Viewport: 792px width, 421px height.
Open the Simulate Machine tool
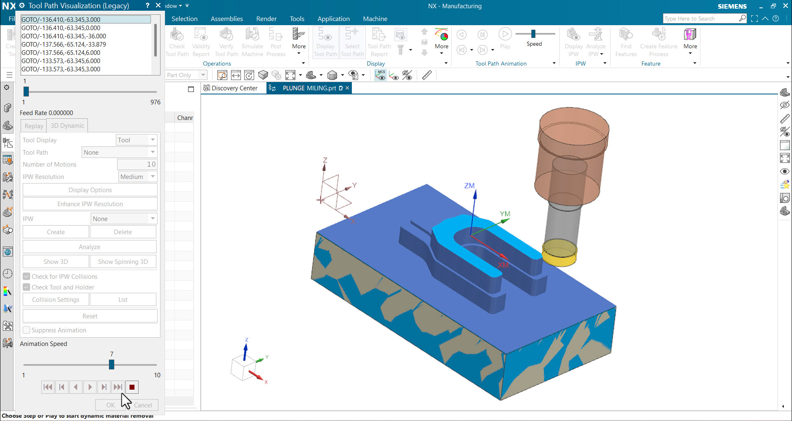click(252, 41)
